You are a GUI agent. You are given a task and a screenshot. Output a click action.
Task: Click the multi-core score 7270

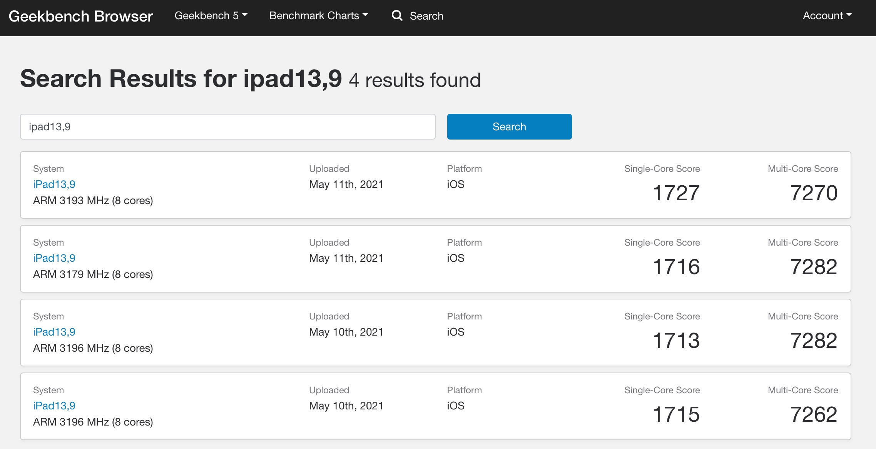(x=814, y=193)
